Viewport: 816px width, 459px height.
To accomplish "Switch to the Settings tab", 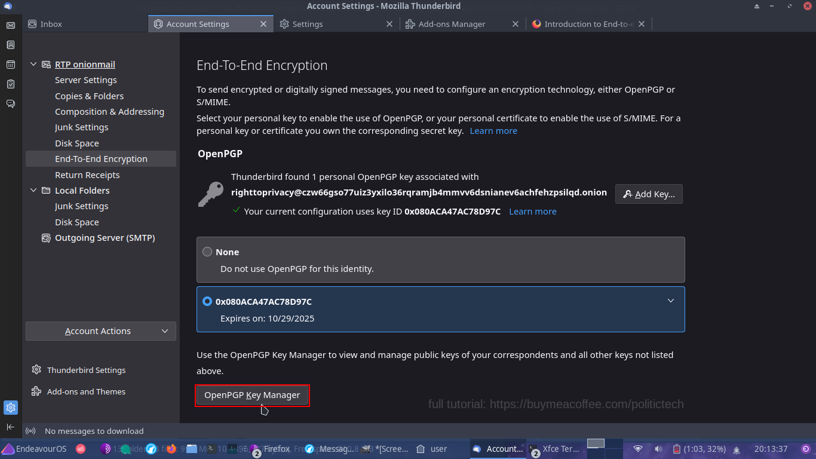I will (x=337, y=24).
